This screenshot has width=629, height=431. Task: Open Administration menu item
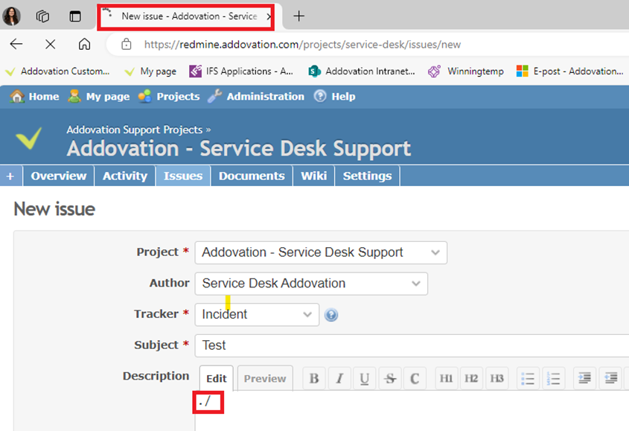click(x=256, y=96)
